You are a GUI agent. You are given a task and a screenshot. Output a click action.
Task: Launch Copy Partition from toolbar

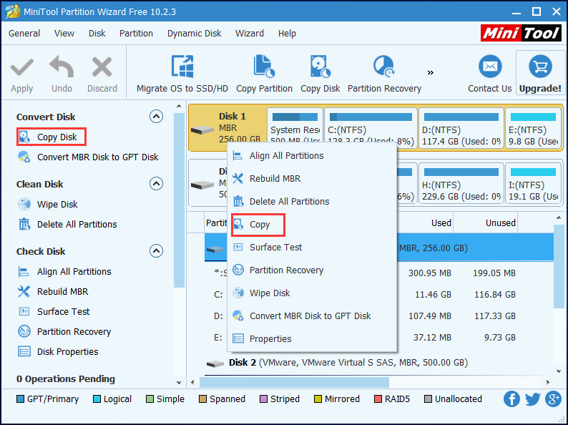tap(264, 74)
